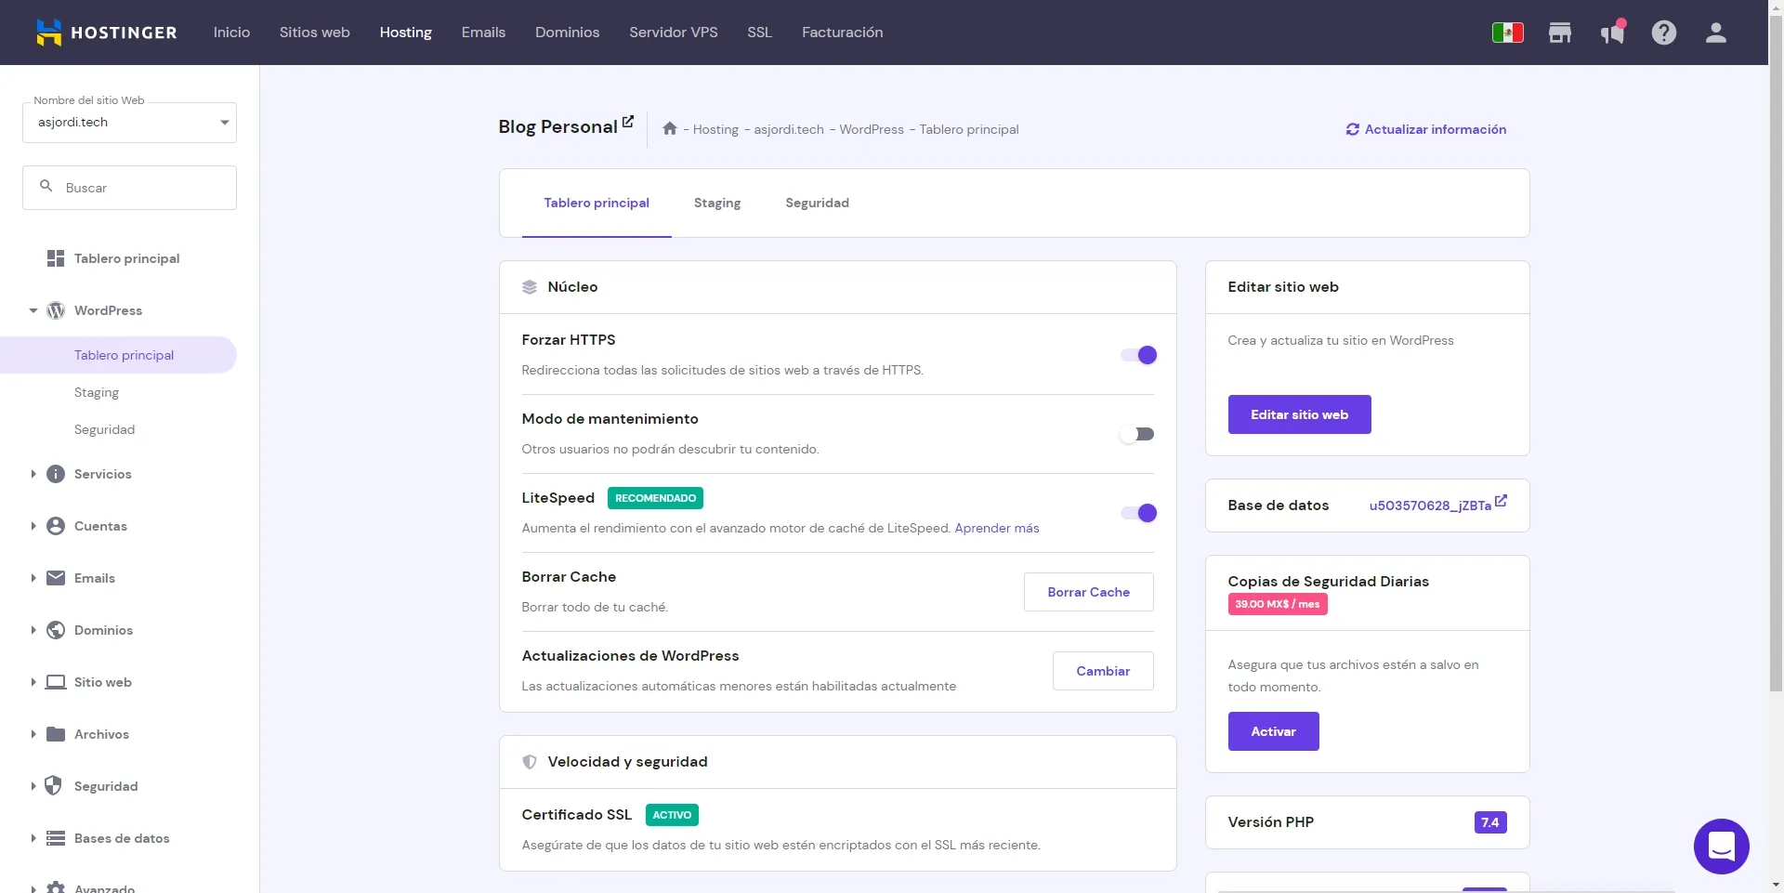Click the search magnifier icon
Image resolution: width=1784 pixels, height=893 pixels.
click(46, 187)
